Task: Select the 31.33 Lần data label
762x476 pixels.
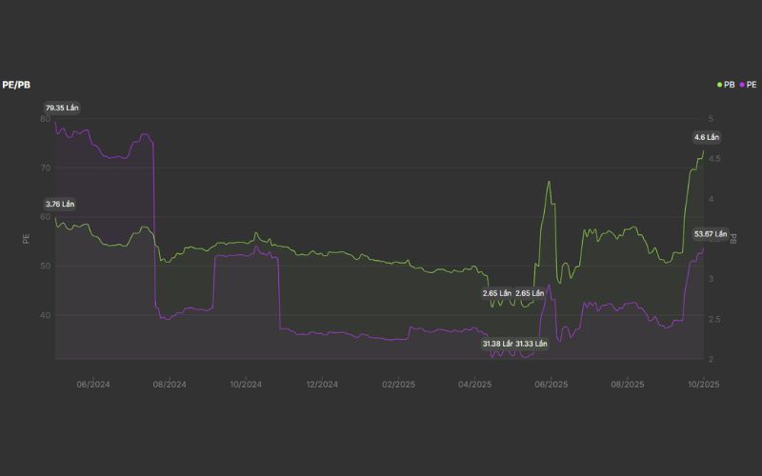Action: [531, 343]
